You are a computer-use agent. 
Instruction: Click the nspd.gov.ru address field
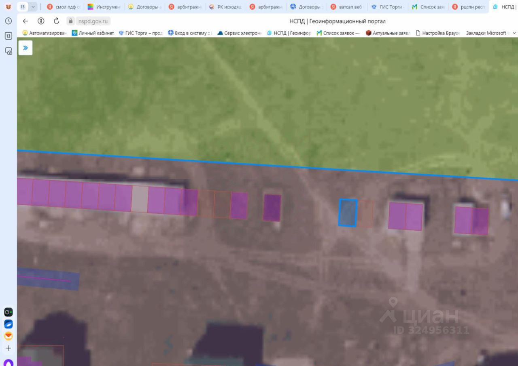pyautogui.click(x=93, y=21)
